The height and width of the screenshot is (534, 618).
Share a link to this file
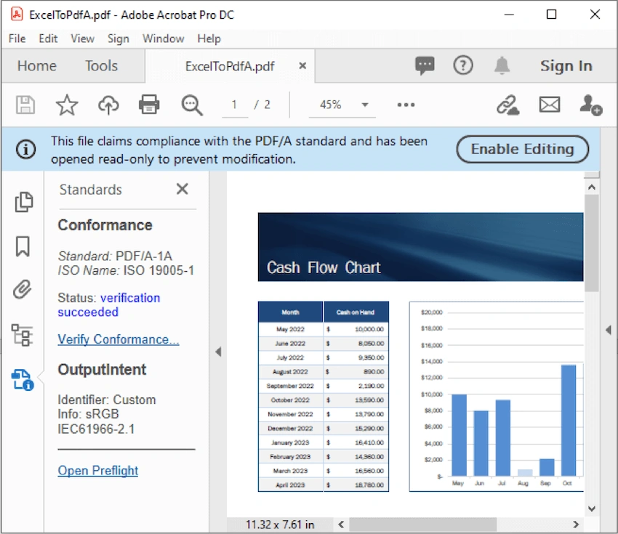507,105
